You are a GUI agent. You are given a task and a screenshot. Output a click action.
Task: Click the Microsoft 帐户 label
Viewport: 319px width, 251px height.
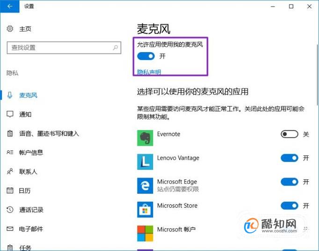pyautogui.click(x=176, y=229)
